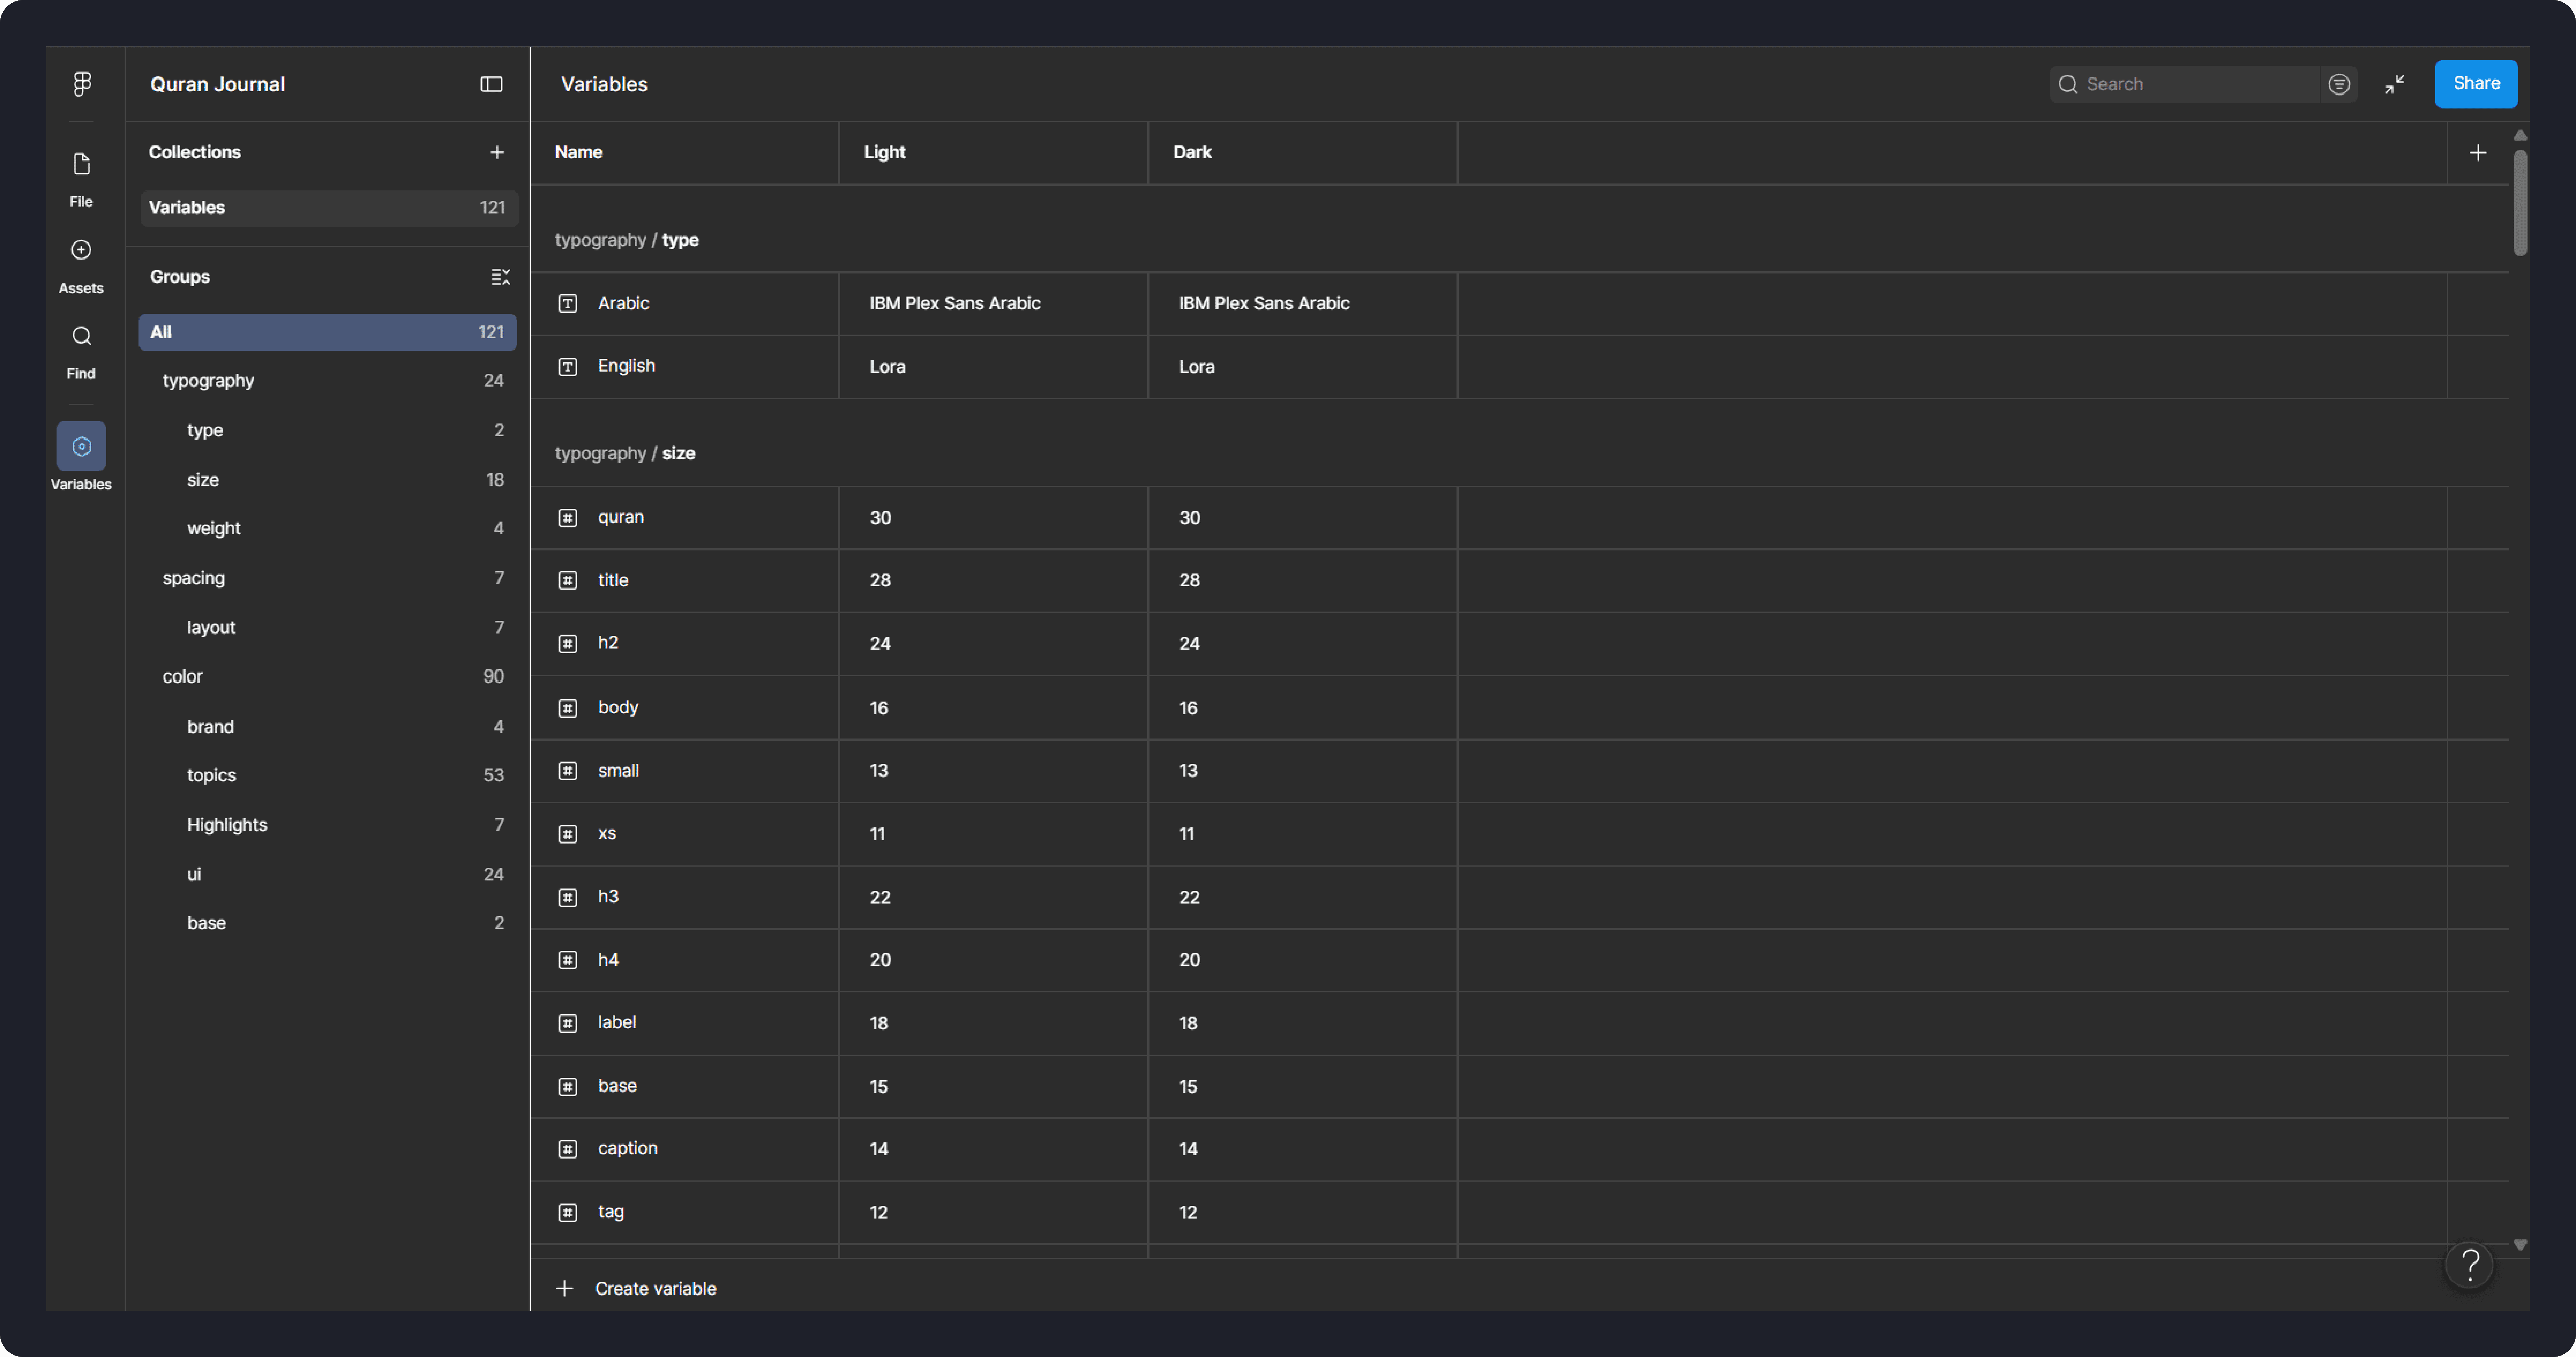
Task: Click the typography / size group heading
Action: click(x=625, y=453)
